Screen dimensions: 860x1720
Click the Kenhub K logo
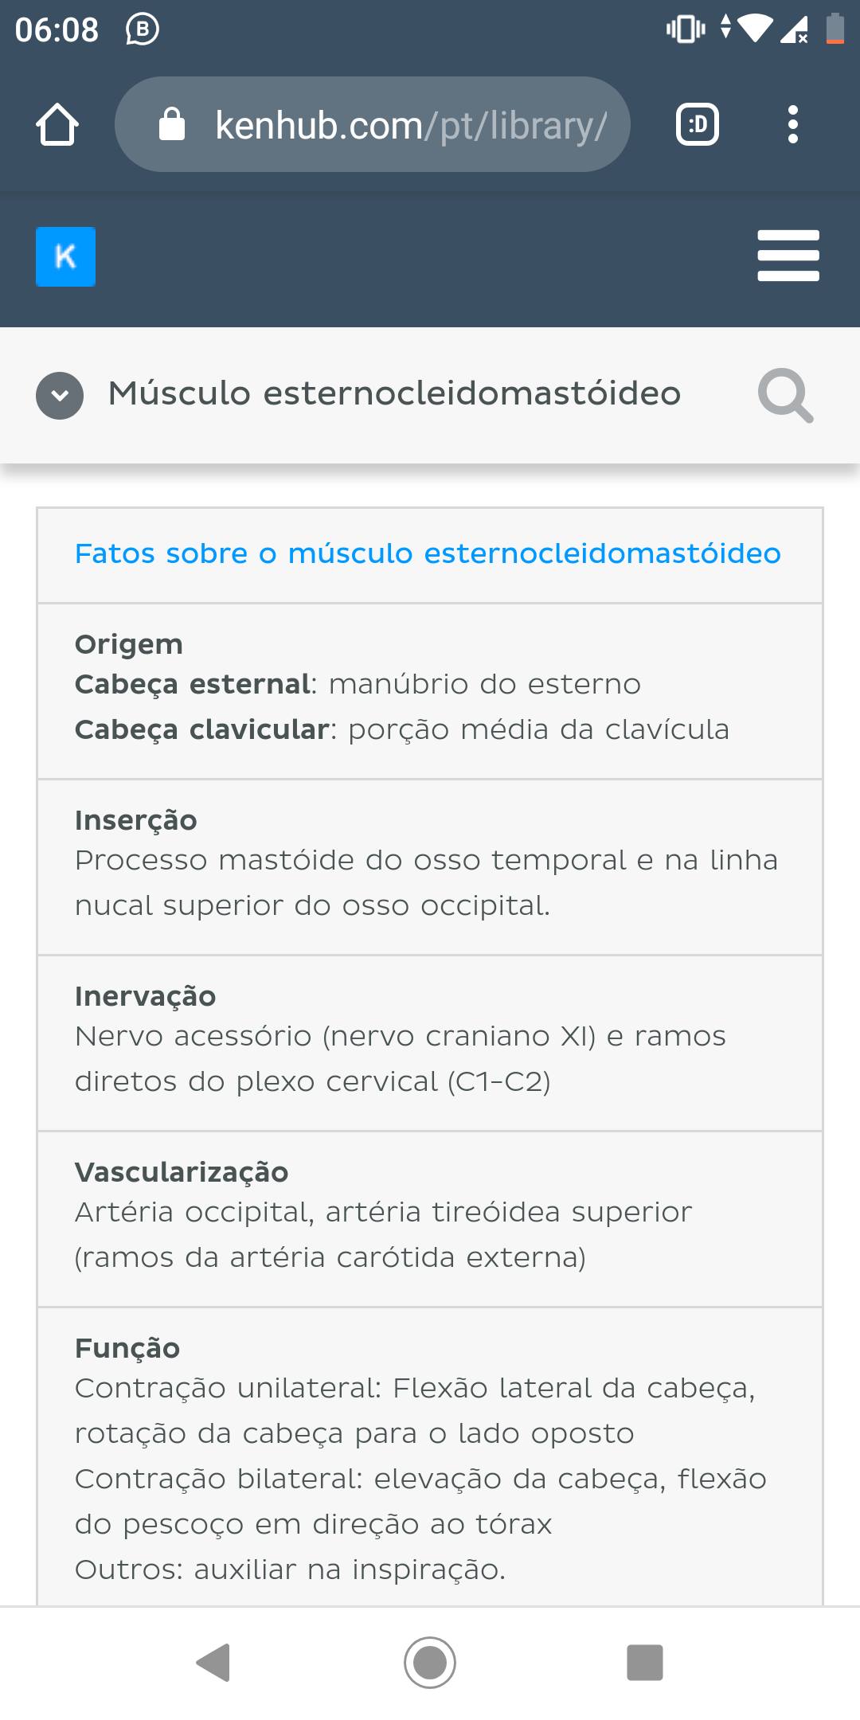[x=65, y=256]
